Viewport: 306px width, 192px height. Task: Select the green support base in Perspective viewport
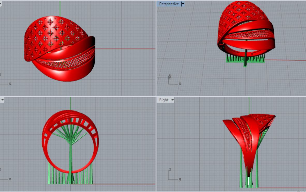pos(233,59)
